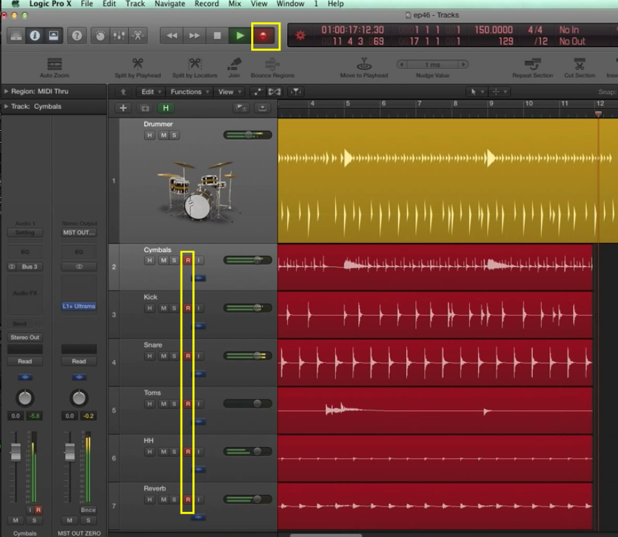Solo the Drummer track
This screenshot has width=618, height=537.
(x=174, y=135)
